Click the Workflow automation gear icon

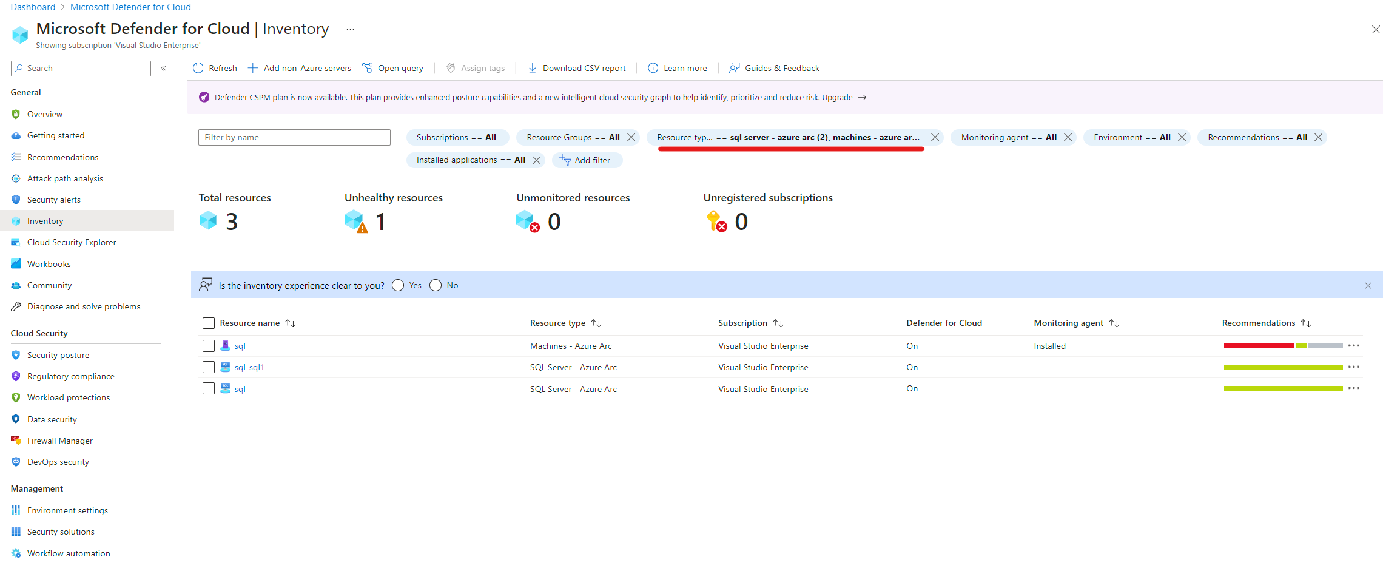coord(16,553)
